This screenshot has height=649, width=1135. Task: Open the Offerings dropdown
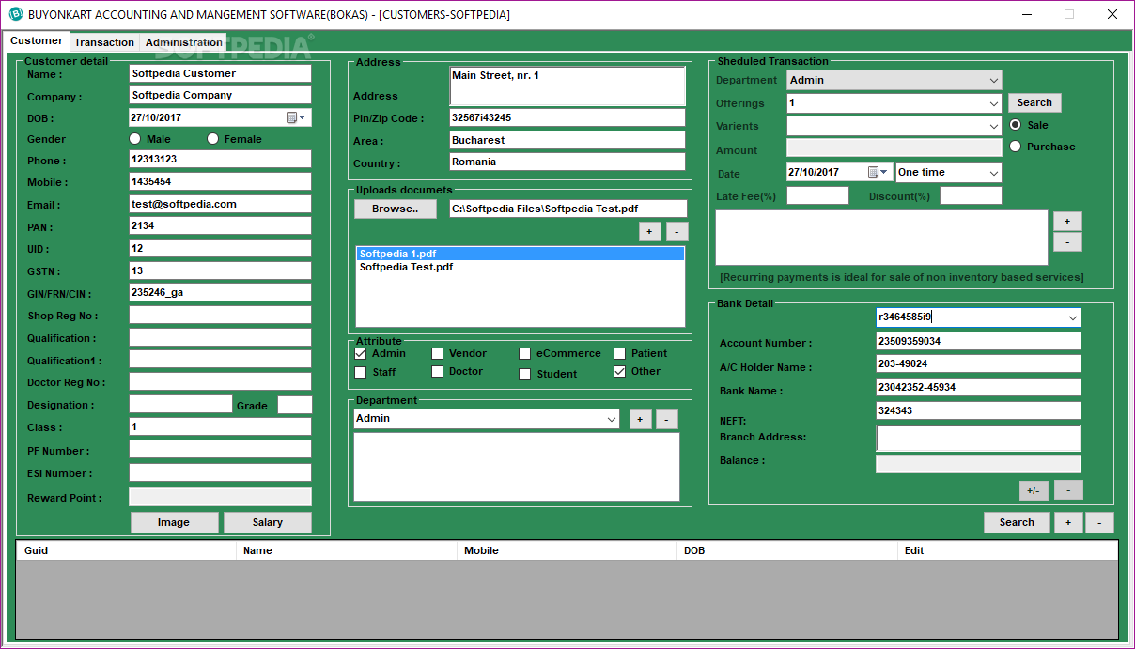994,103
